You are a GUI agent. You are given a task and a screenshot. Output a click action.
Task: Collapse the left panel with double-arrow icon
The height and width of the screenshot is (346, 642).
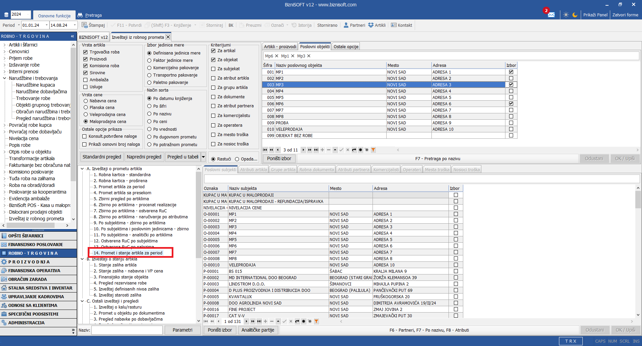pos(72,36)
